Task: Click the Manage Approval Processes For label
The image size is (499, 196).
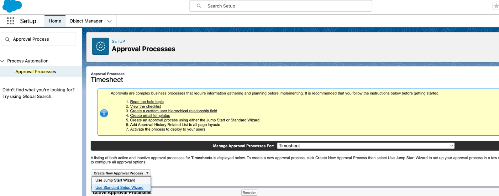Action: (x=244, y=146)
